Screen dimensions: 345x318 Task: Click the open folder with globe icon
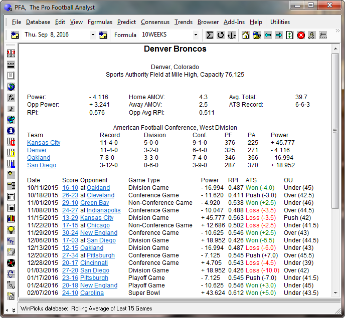(257, 35)
